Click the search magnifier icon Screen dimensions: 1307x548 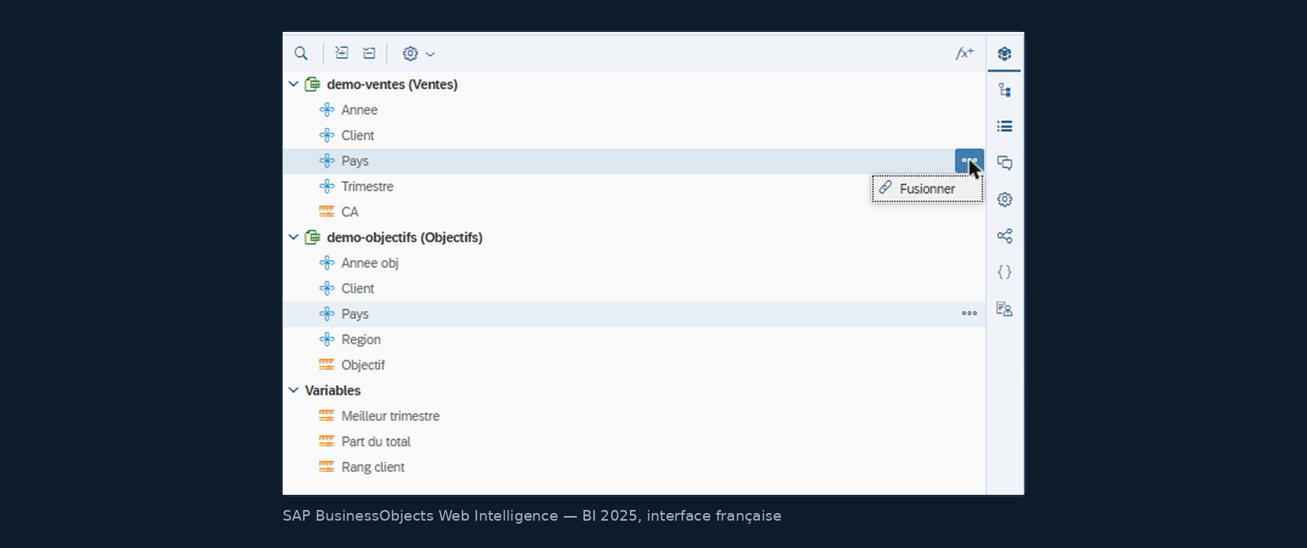tap(301, 53)
